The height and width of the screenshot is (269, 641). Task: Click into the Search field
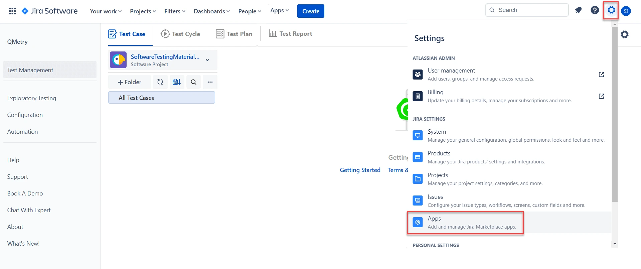point(527,10)
